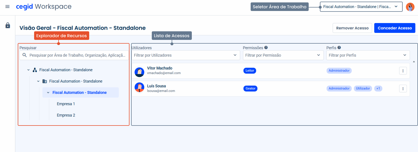Click the Pesquisar search field
This screenshot has width=418, height=152.
click(x=77, y=55)
